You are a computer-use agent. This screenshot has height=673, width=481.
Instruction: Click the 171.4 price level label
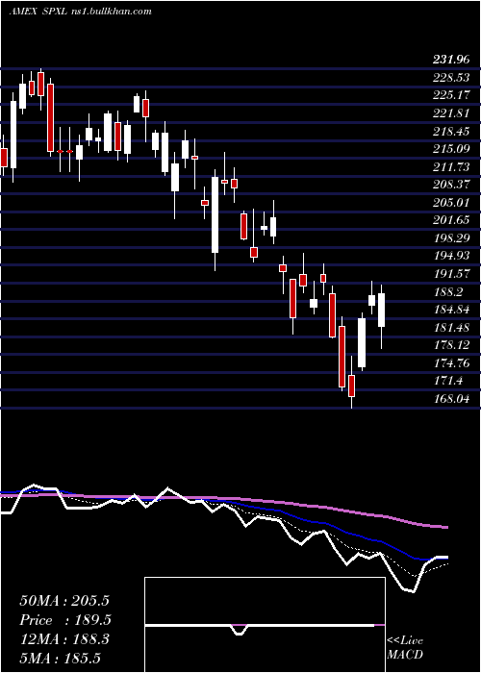tap(448, 381)
